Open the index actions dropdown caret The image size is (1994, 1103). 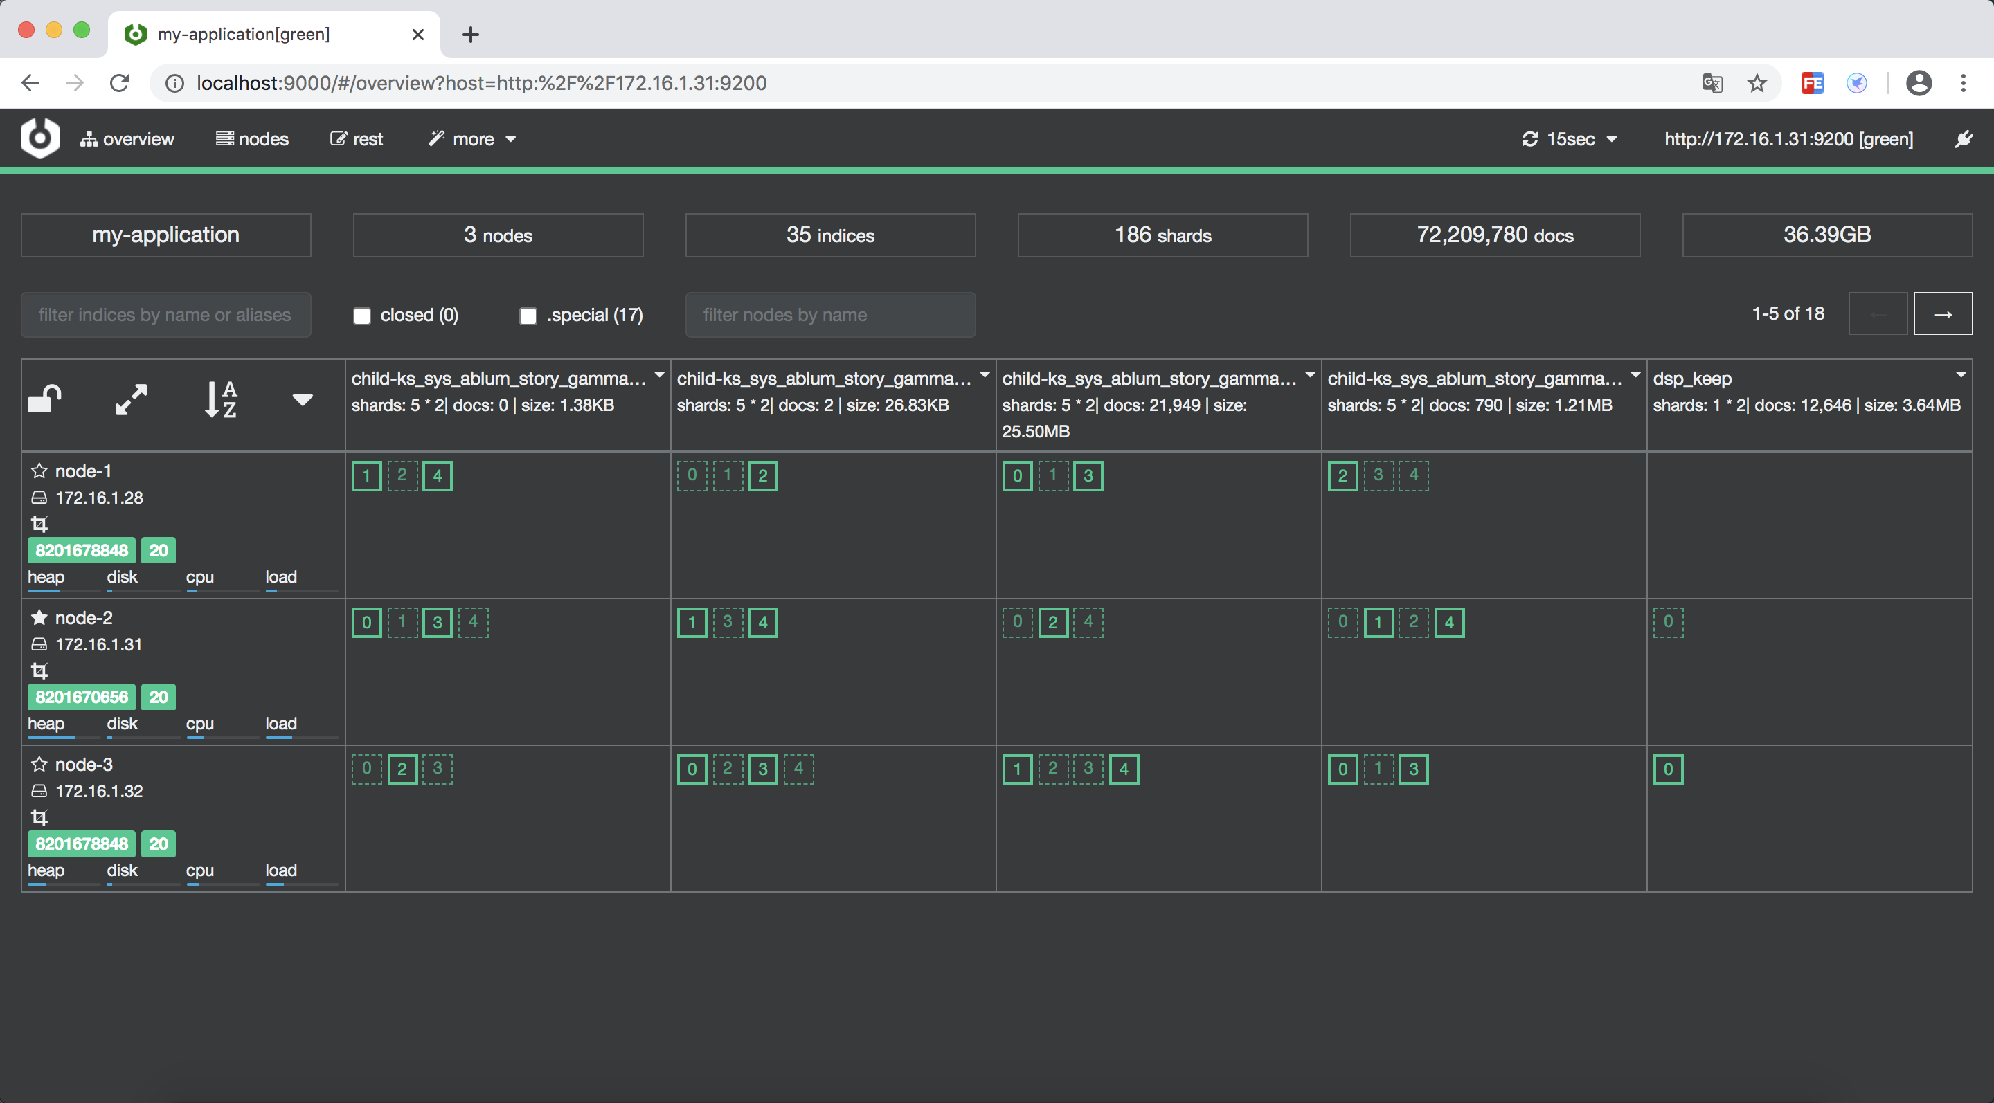tap(303, 399)
